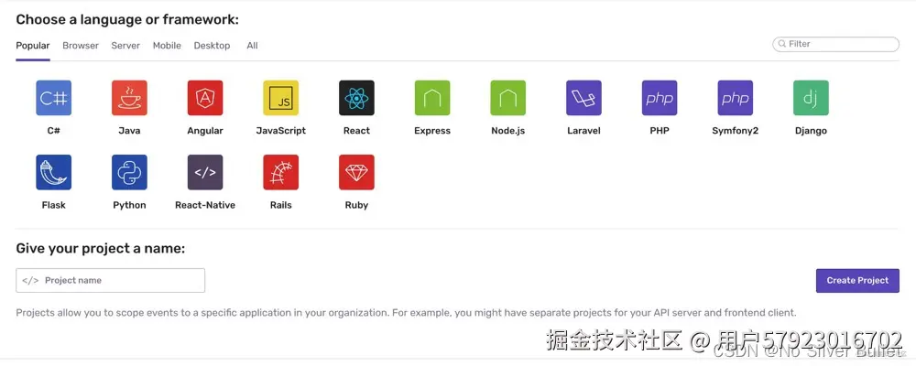The width and height of the screenshot is (916, 366).
Task: Focus the Filter search field
Action: point(836,44)
